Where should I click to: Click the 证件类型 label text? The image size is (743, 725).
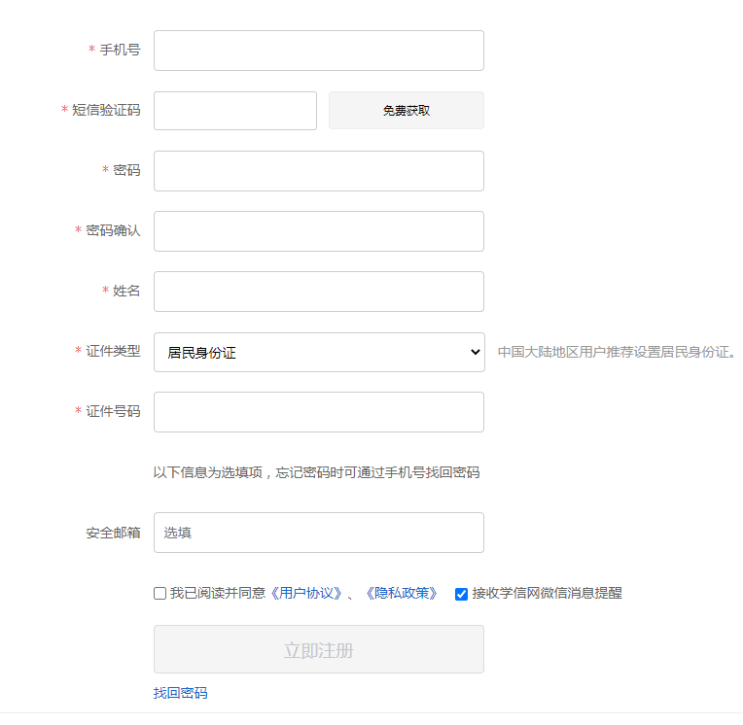[113, 351]
